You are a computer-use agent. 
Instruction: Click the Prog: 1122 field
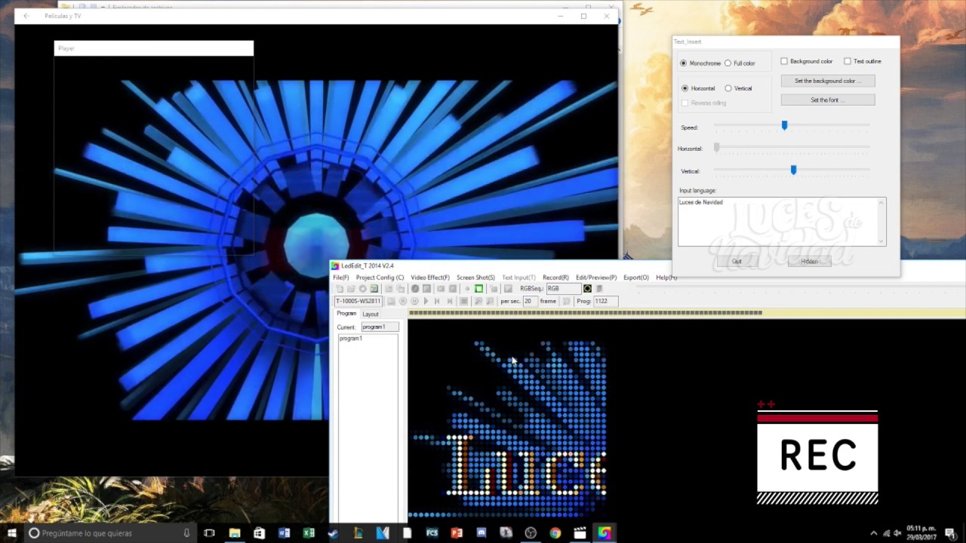606,301
